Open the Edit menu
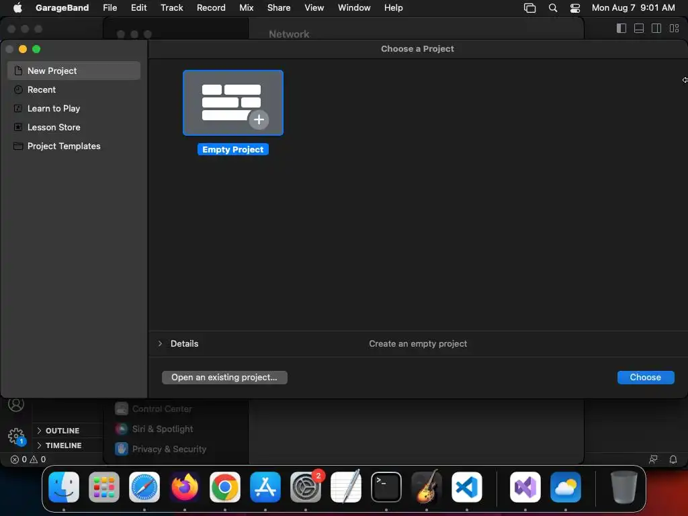688x516 pixels. coord(138,7)
